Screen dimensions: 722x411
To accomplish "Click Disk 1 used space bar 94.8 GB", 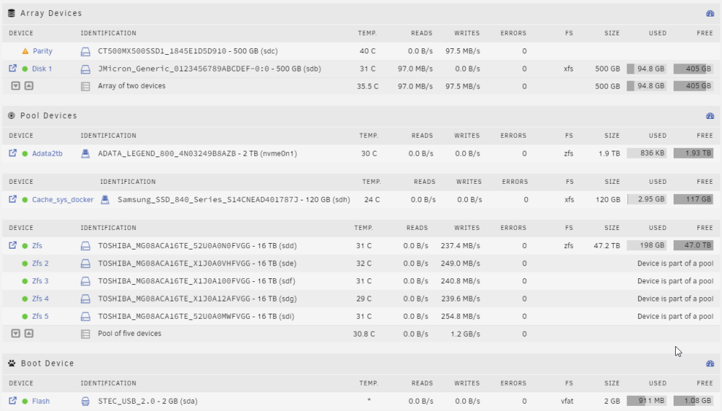I will 646,69.
